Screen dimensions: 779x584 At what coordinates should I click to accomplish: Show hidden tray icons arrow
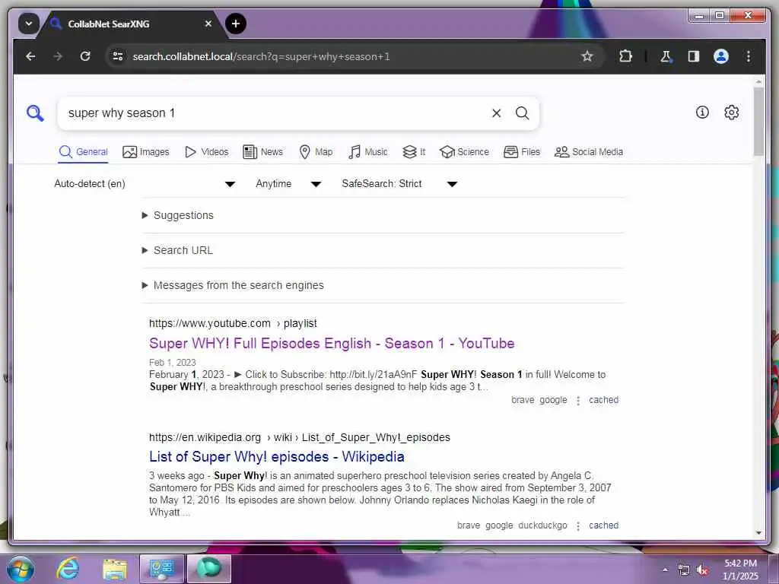click(x=665, y=570)
